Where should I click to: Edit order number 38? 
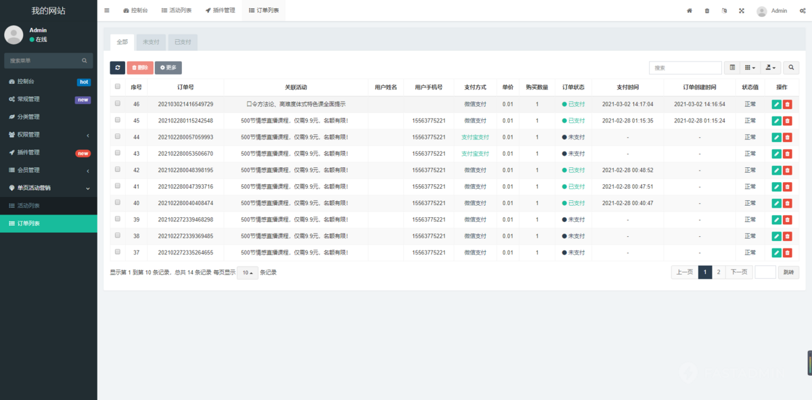[x=776, y=236]
